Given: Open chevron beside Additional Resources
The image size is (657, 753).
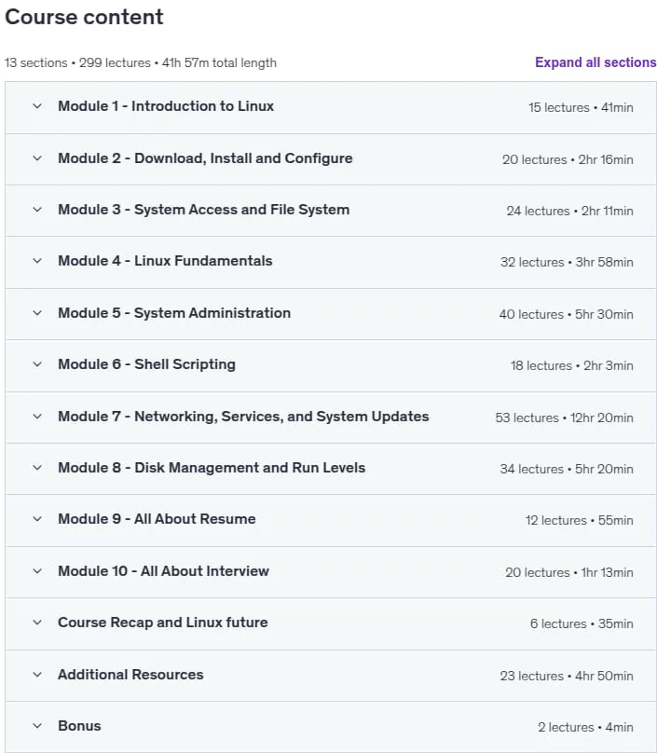Looking at the screenshot, I should point(37,675).
